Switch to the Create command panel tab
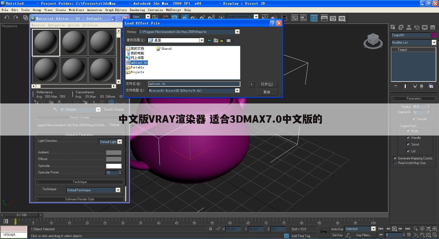 [393, 27]
